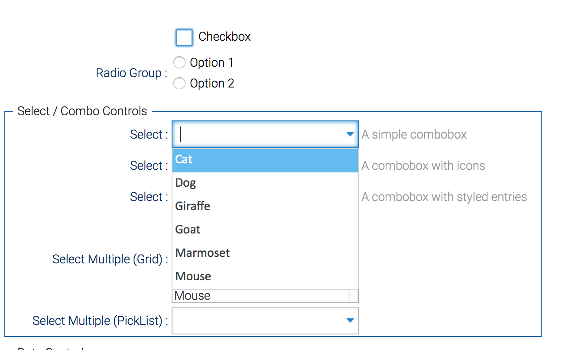Select Giraffe in the dropdown list

click(x=265, y=206)
